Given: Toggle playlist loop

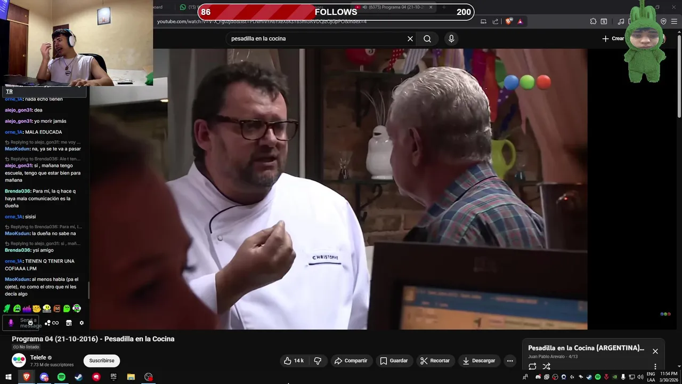Looking at the screenshot, I should (532, 366).
